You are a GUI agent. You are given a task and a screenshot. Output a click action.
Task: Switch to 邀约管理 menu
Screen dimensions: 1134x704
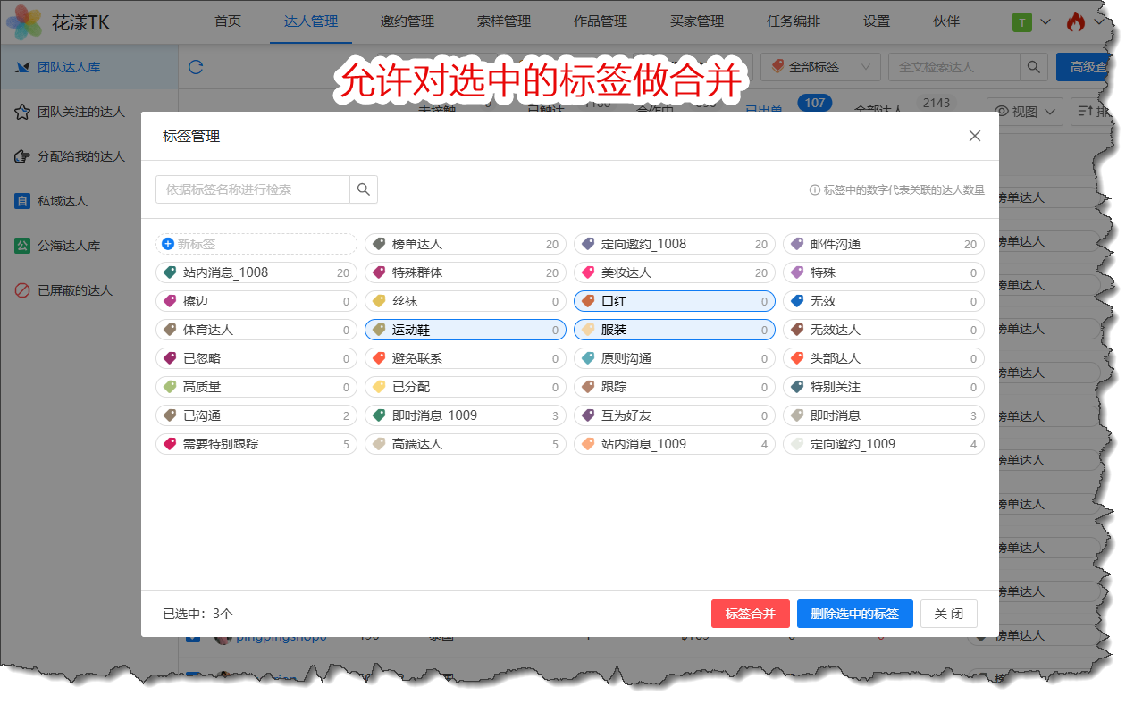point(407,21)
